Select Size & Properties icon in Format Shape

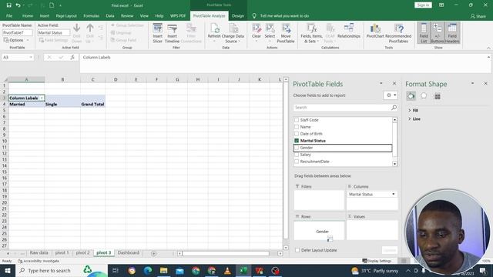[x=437, y=96]
